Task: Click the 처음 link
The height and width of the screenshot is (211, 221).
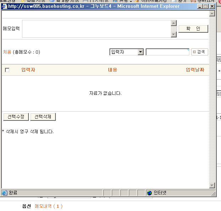Action: 7,52
